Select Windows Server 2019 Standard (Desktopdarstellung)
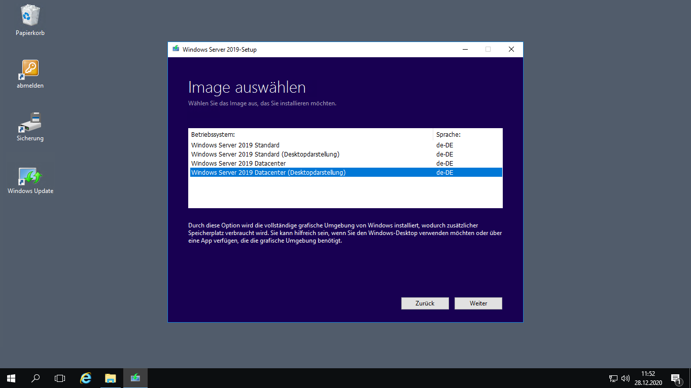The width and height of the screenshot is (691, 388). pyautogui.click(x=345, y=154)
